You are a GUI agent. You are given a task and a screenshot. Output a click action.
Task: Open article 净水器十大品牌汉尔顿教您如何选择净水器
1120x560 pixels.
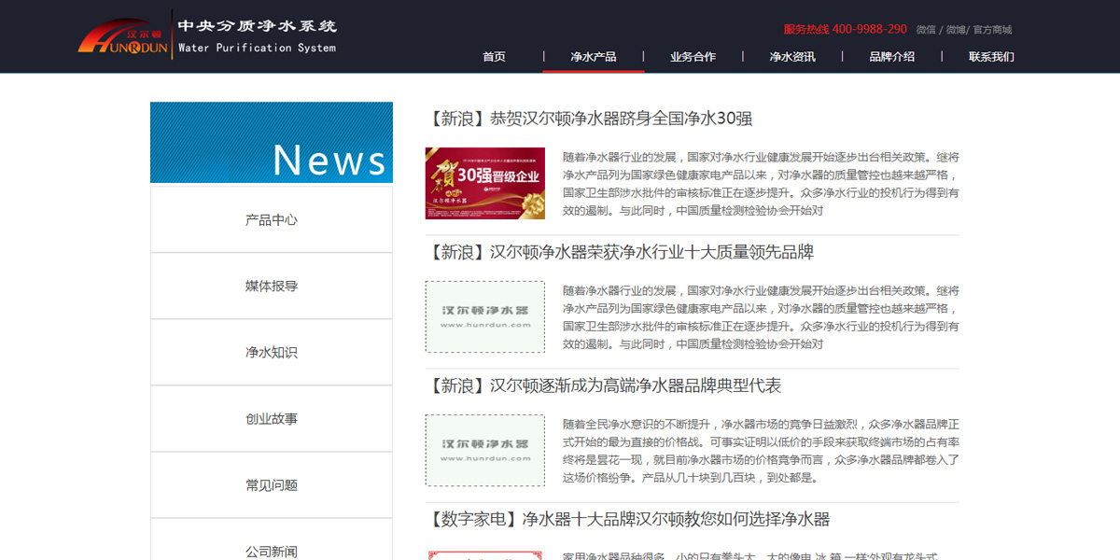628,519
